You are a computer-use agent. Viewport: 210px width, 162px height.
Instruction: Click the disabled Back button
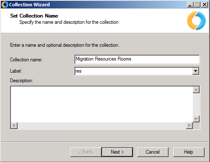[86, 152]
